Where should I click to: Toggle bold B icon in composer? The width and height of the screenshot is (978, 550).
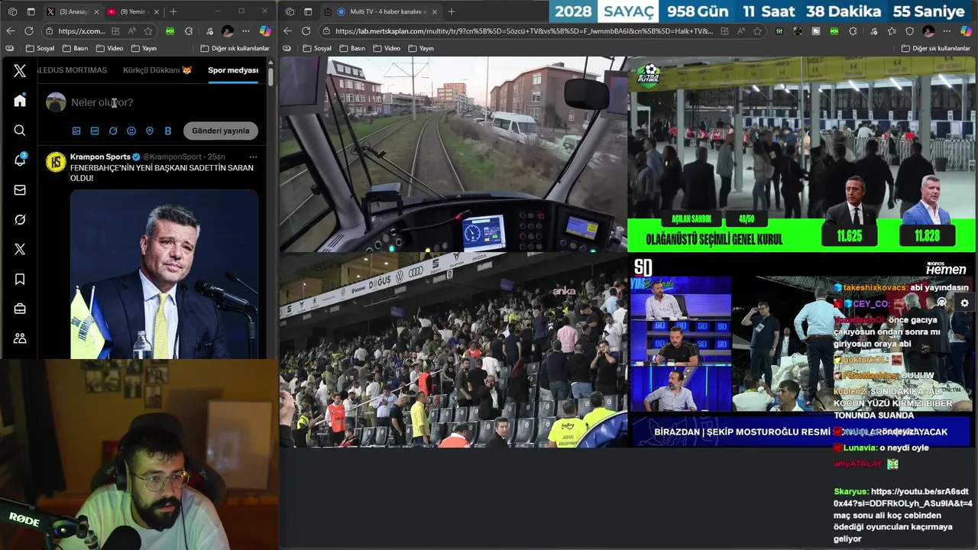click(x=168, y=131)
